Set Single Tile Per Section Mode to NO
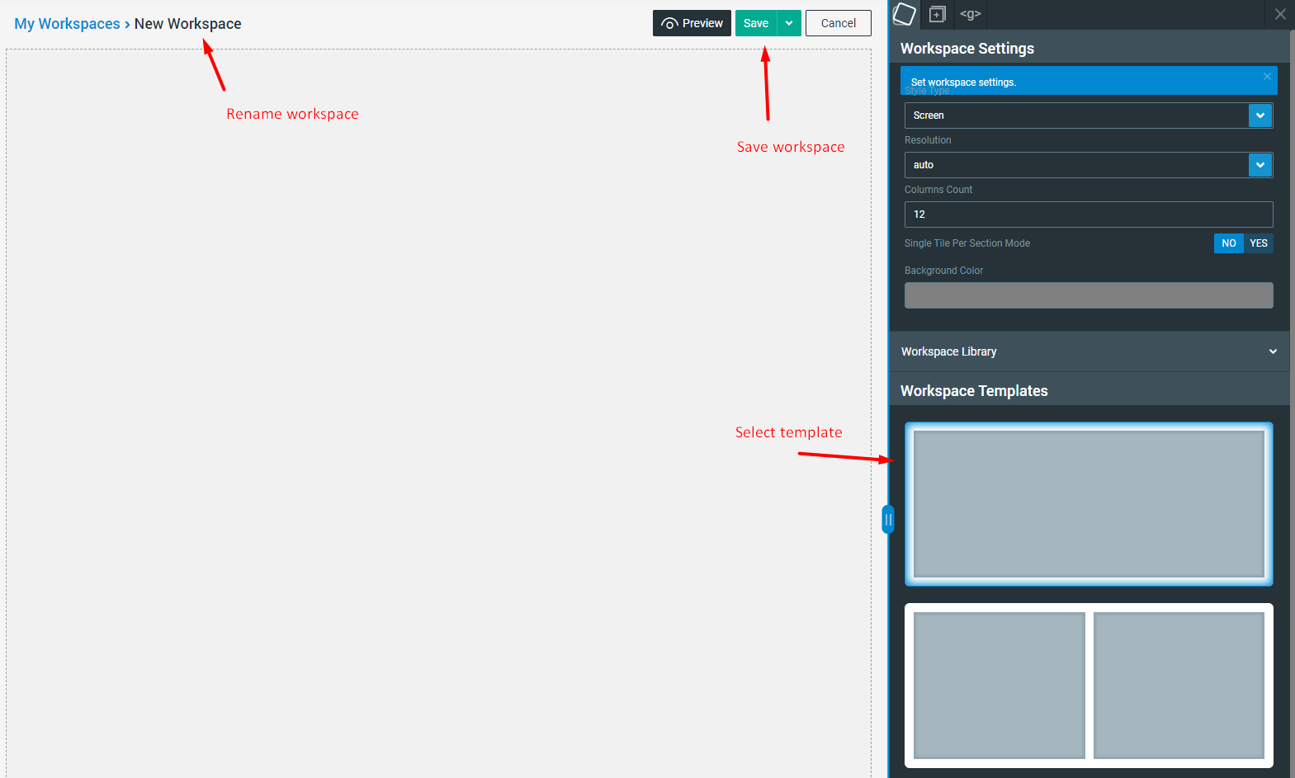The width and height of the screenshot is (1295, 778). [x=1228, y=243]
